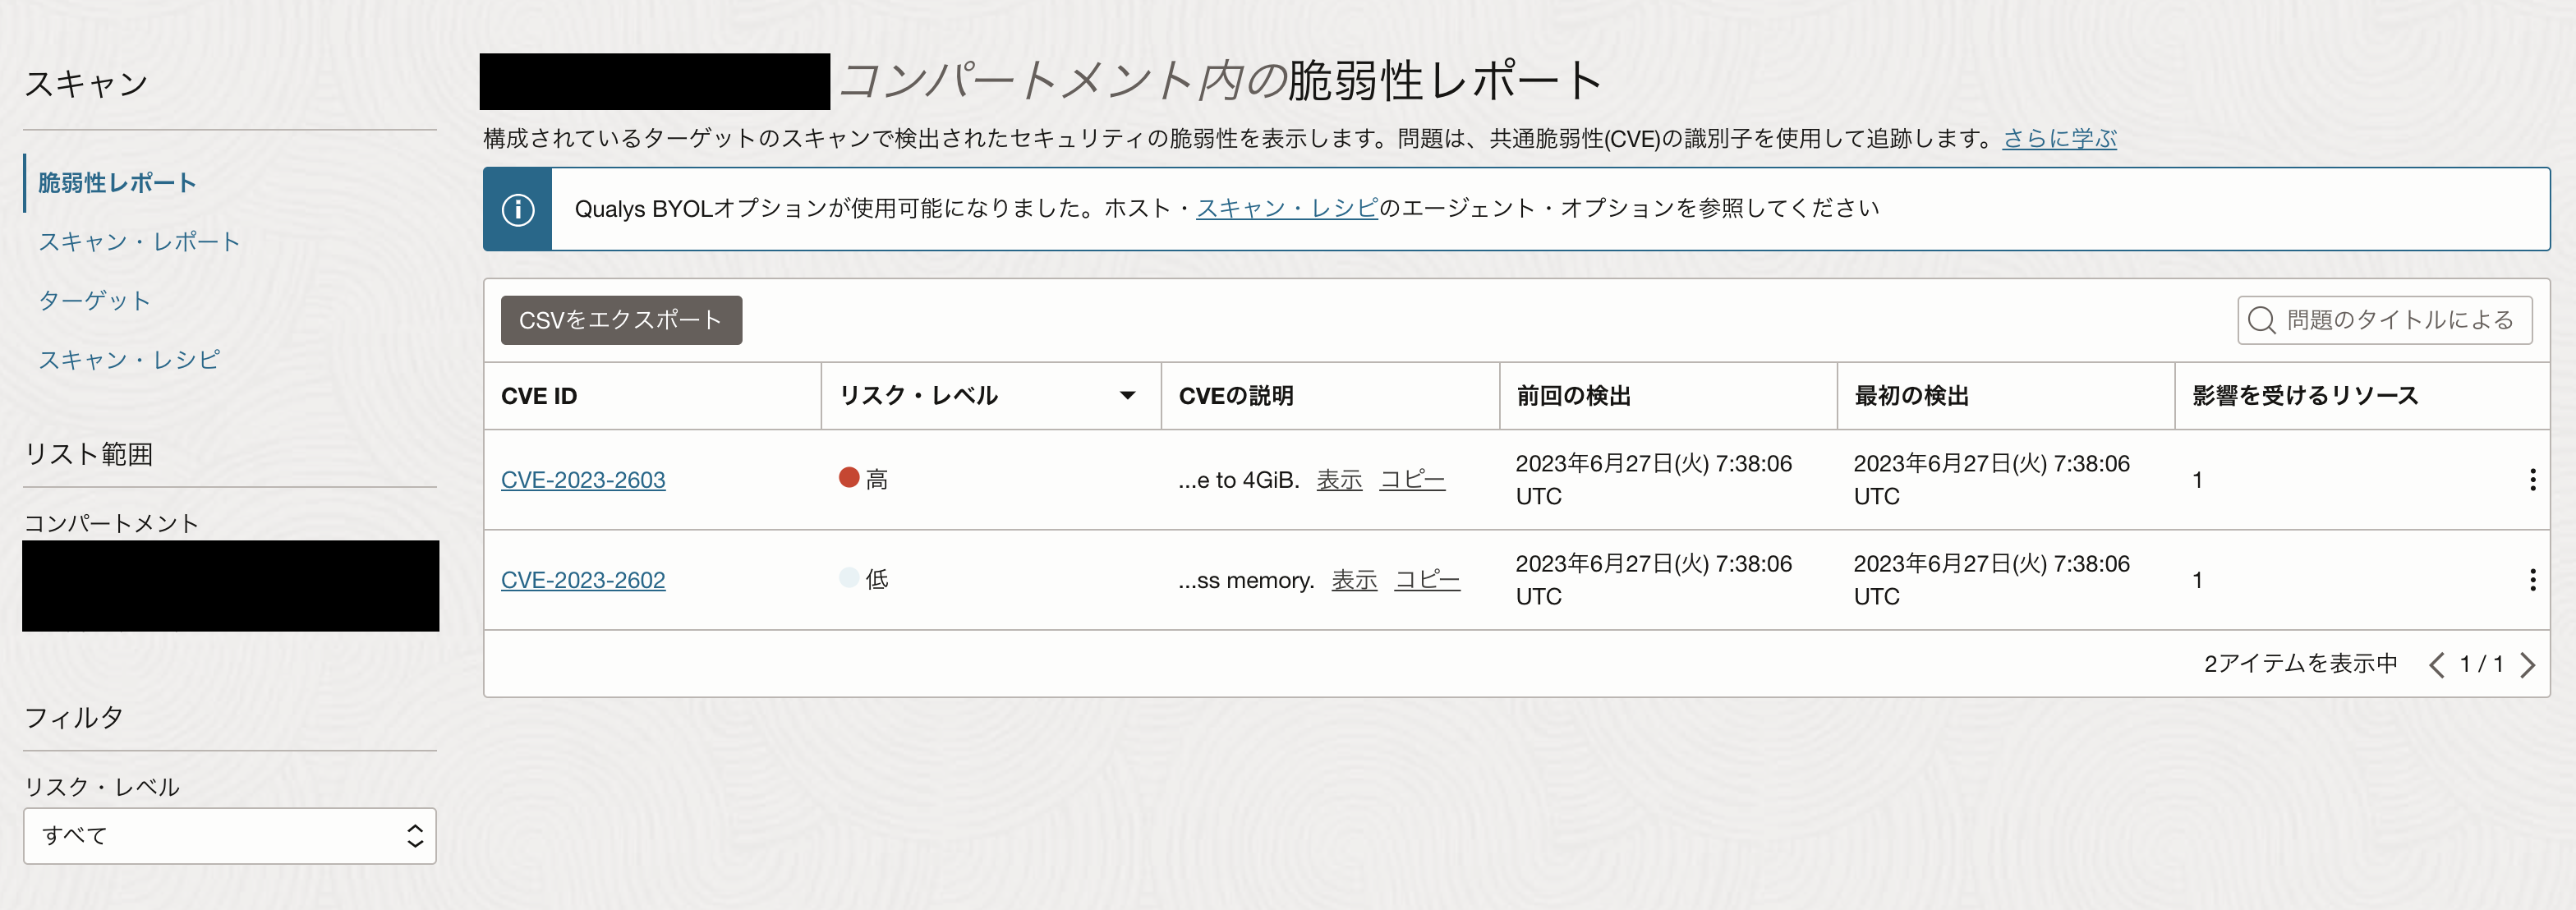Open the kebab menu on the CVE-2023-2602 row
Viewport: 2576px width, 910px height.
pyautogui.click(x=2533, y=579)
